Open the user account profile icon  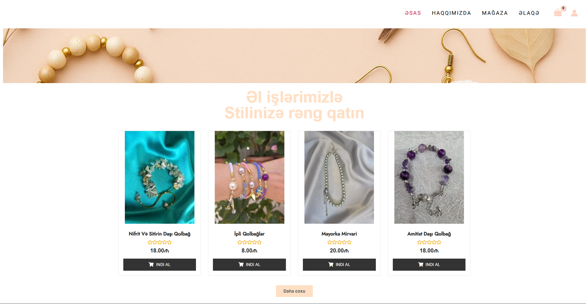[x=574, y=13]
